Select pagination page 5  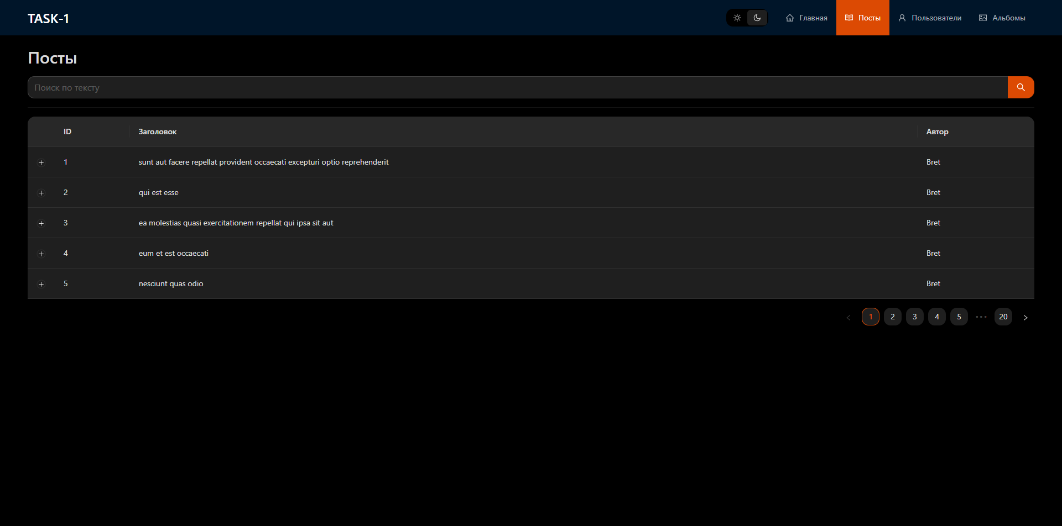click(x=959, y=317)
